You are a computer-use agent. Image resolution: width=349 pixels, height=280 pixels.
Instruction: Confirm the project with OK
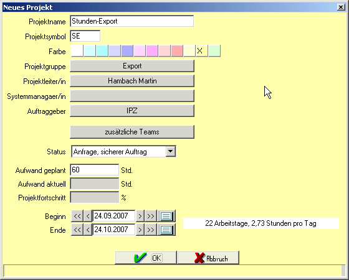(x=146, y=258)
